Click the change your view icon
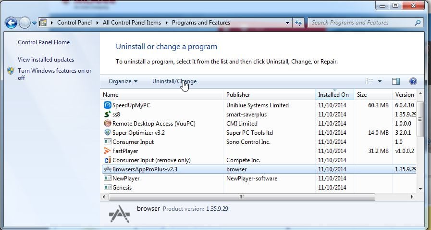431x230 pixels. [369, 81]
